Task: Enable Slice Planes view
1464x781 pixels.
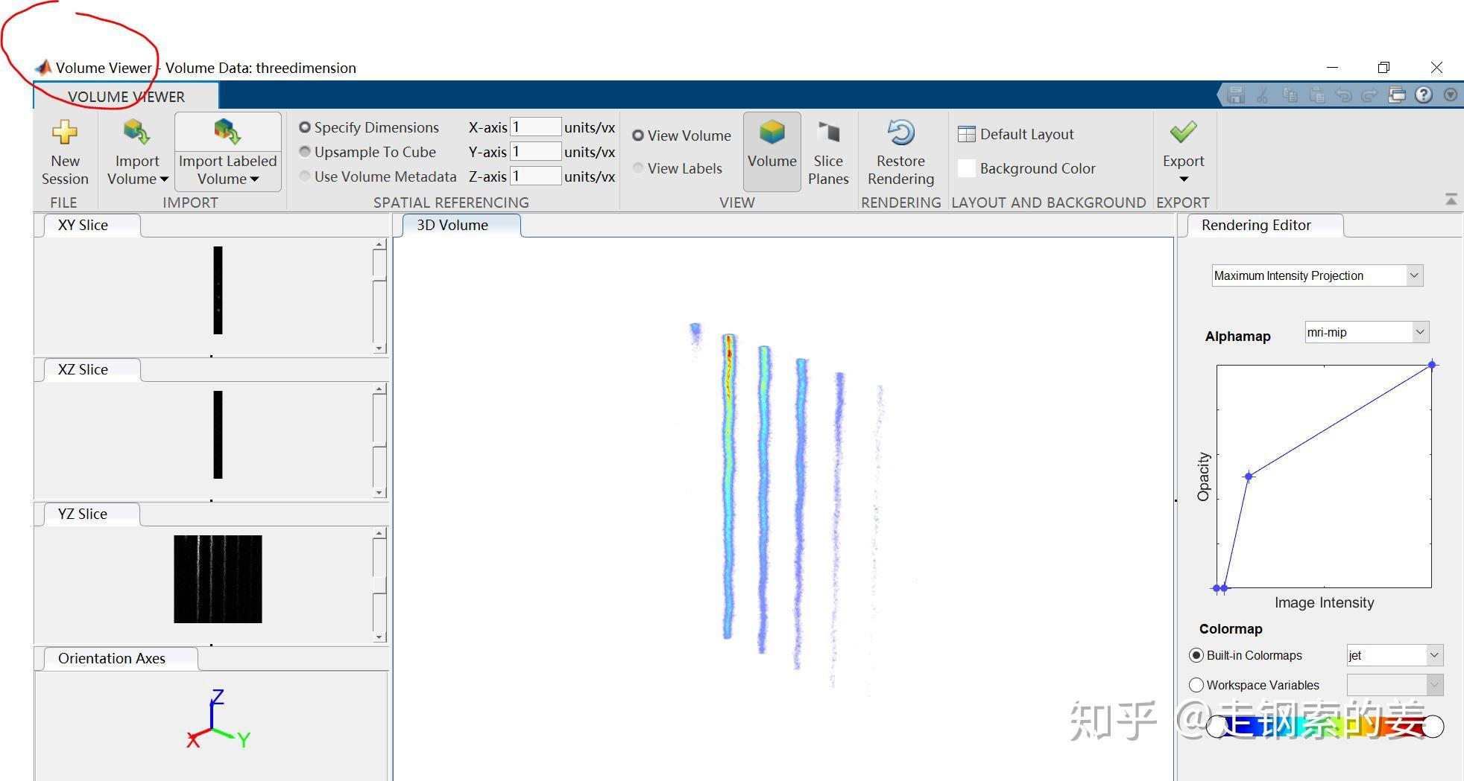Action: click(x=829, y=151)
